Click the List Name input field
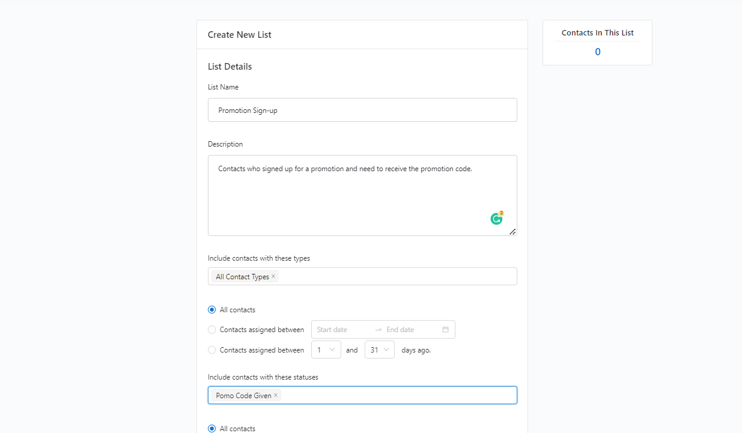Viewport: 742px width, 433px height. point(362,110)
